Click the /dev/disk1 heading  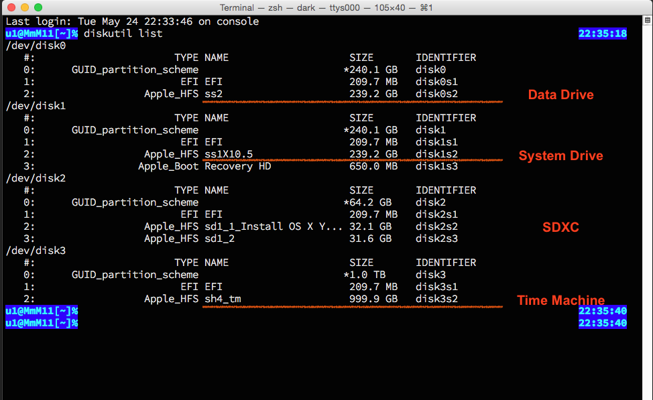[36, 106]
